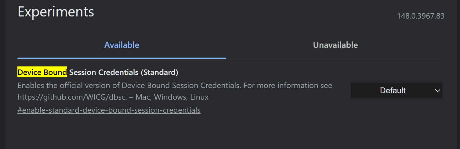Open the Default dropdown for Device Bound Session Credentials
The height and width of the screenshot is (149, 460).
click(x=396, y=90)
